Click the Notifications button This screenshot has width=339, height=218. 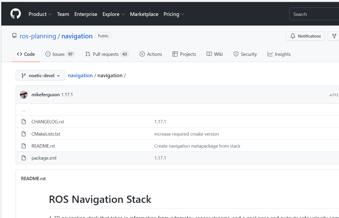305,36
